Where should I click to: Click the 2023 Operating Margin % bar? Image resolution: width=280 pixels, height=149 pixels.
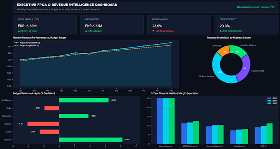coord(209,135)
